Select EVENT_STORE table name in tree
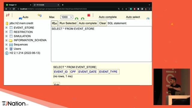Screen dimensions: 192x108 tap(24, 28)
